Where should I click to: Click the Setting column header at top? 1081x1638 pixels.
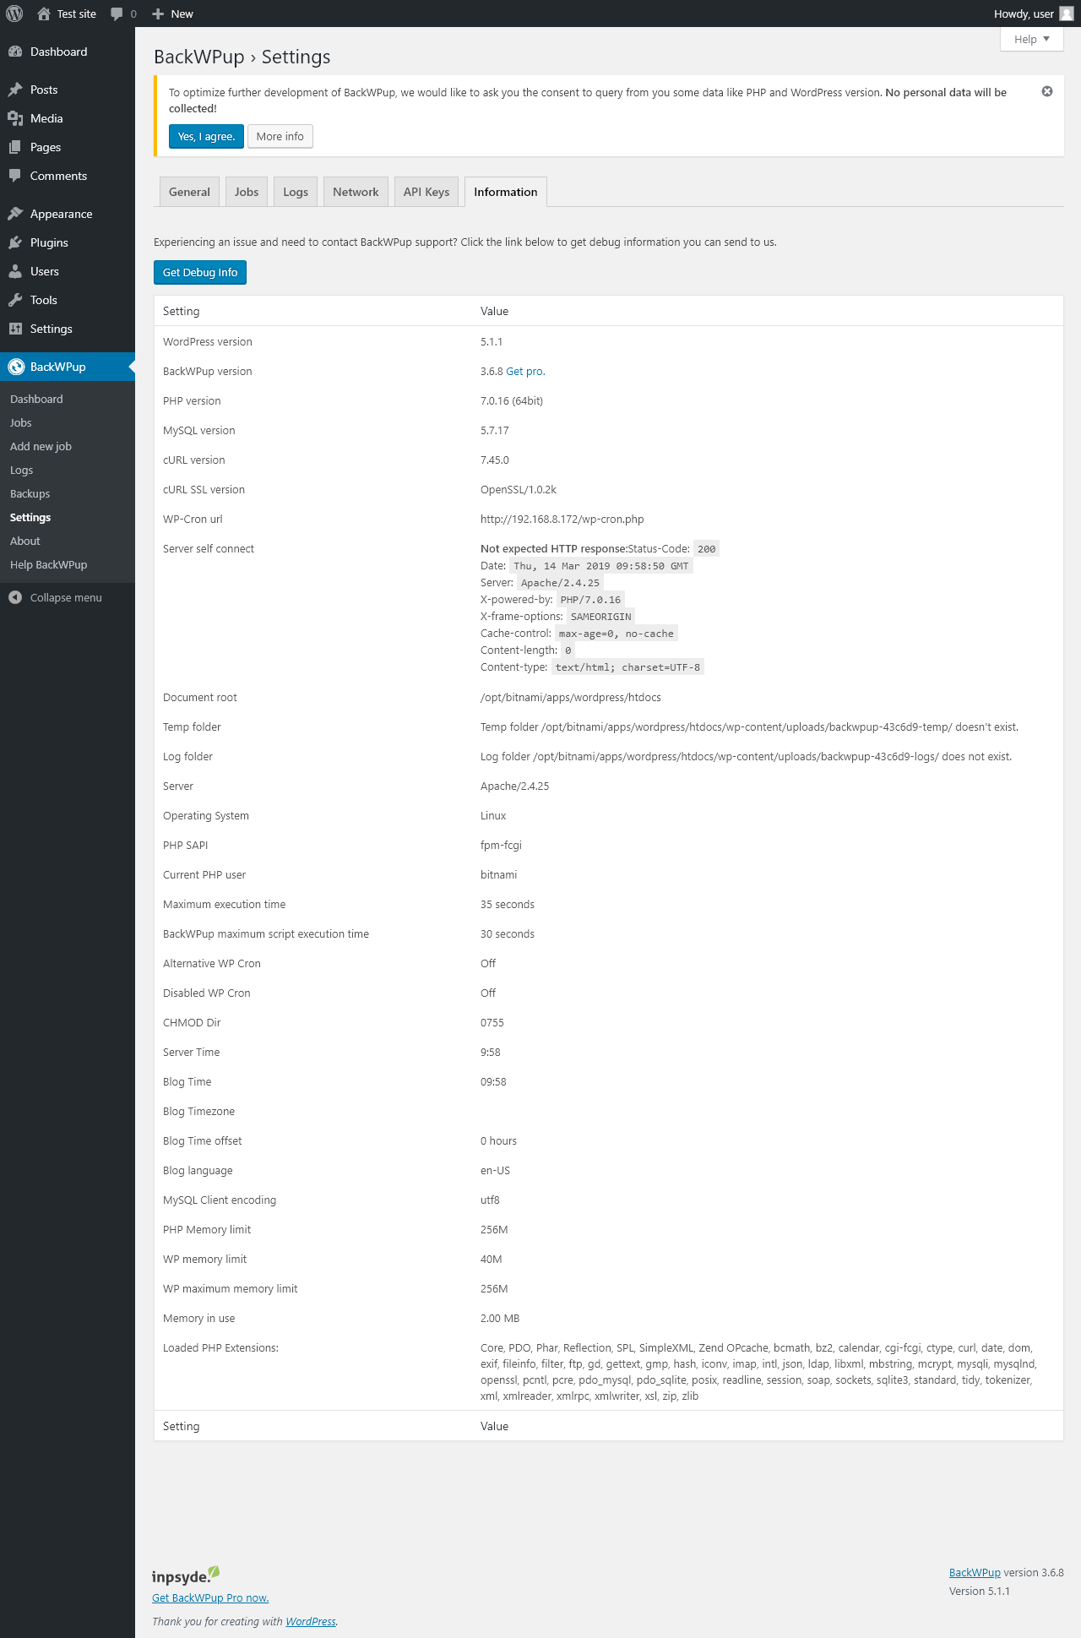tap(182, 311)
